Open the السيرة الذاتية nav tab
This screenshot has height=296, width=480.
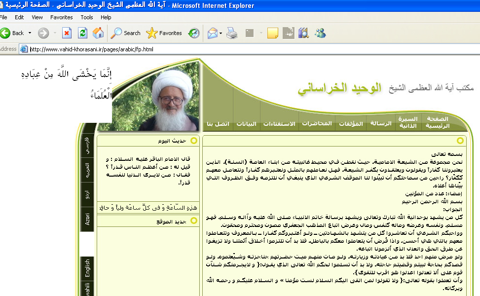click(x=408, y=122)
